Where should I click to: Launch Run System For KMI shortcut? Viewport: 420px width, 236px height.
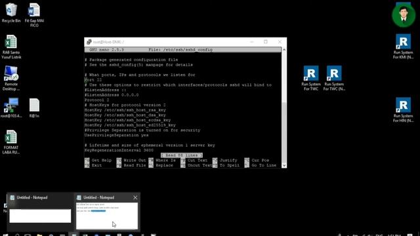[x=403, y=47]
